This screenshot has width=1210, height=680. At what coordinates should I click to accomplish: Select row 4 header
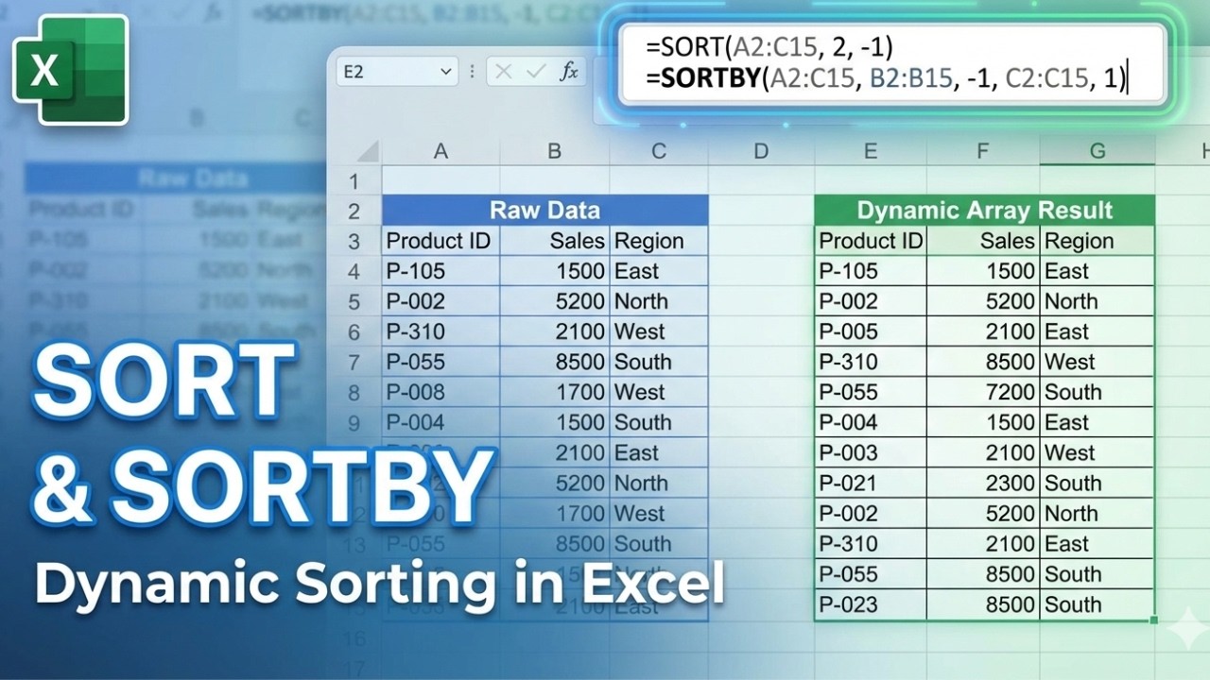point(354,271)
